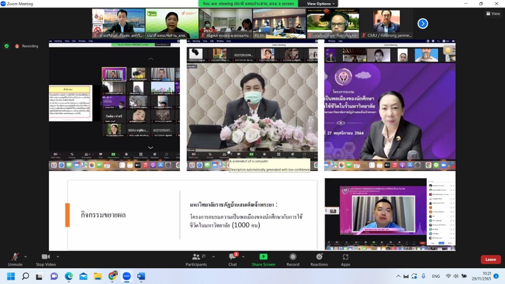Switch ENG input language

(x=436, y=276)
